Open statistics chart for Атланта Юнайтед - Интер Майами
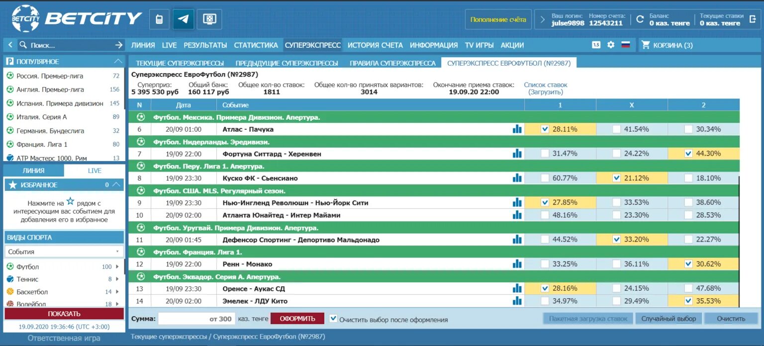Screen dimensions: 764x346 pos(517,215)
